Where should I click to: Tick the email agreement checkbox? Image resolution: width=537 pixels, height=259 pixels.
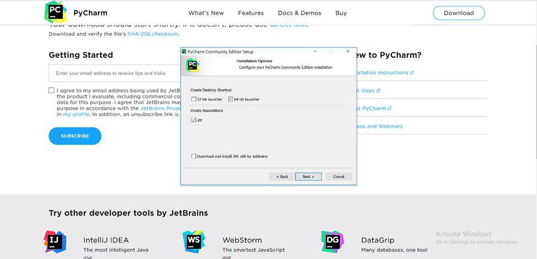click(x=51, y=90)
